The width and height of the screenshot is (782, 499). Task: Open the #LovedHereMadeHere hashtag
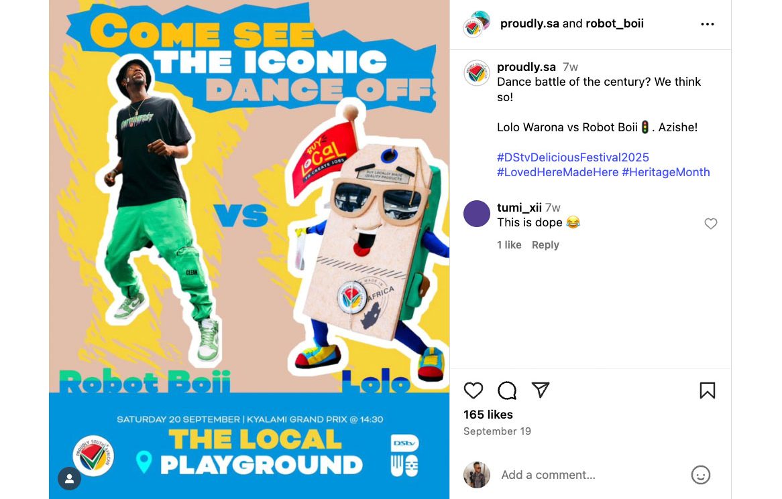(557, 172)
